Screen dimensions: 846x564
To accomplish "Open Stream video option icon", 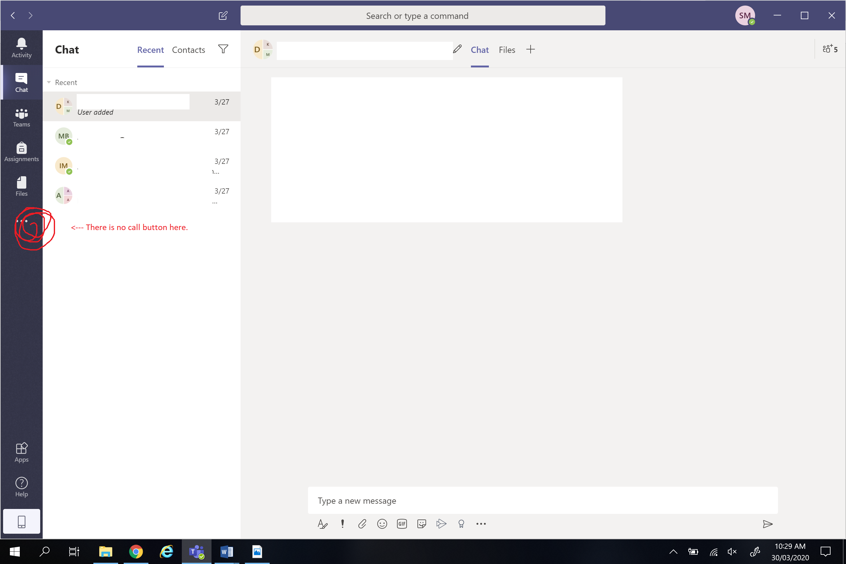I will [x=441, y=524].
